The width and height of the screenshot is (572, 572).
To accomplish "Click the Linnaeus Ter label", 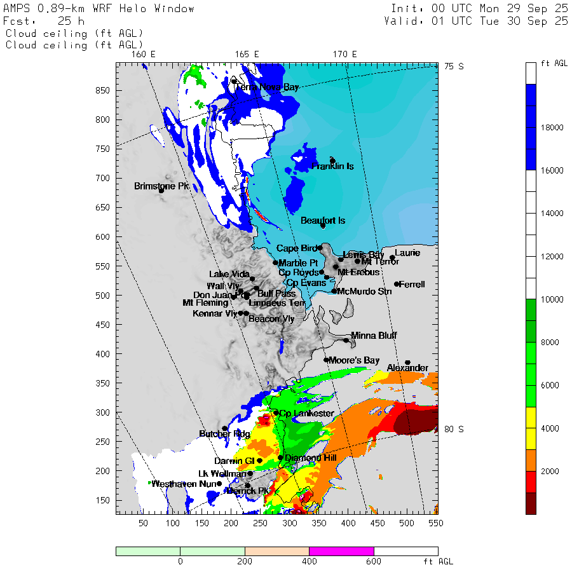I will pyautogui.click(x=277, y=303).
